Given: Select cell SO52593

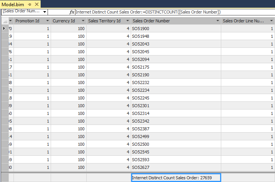Looking at the screenshot, I should (x=176, y=160).
